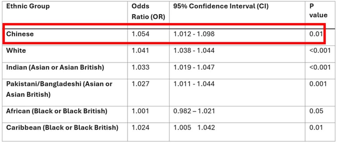Click the odds ratio 1.054 cell
The height and width of the screenshot is (143, 337).
tap(140, 34)
